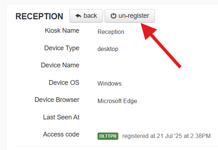Click the Device Type label
The width and height of the screenshot is (218, 150).
62,48
